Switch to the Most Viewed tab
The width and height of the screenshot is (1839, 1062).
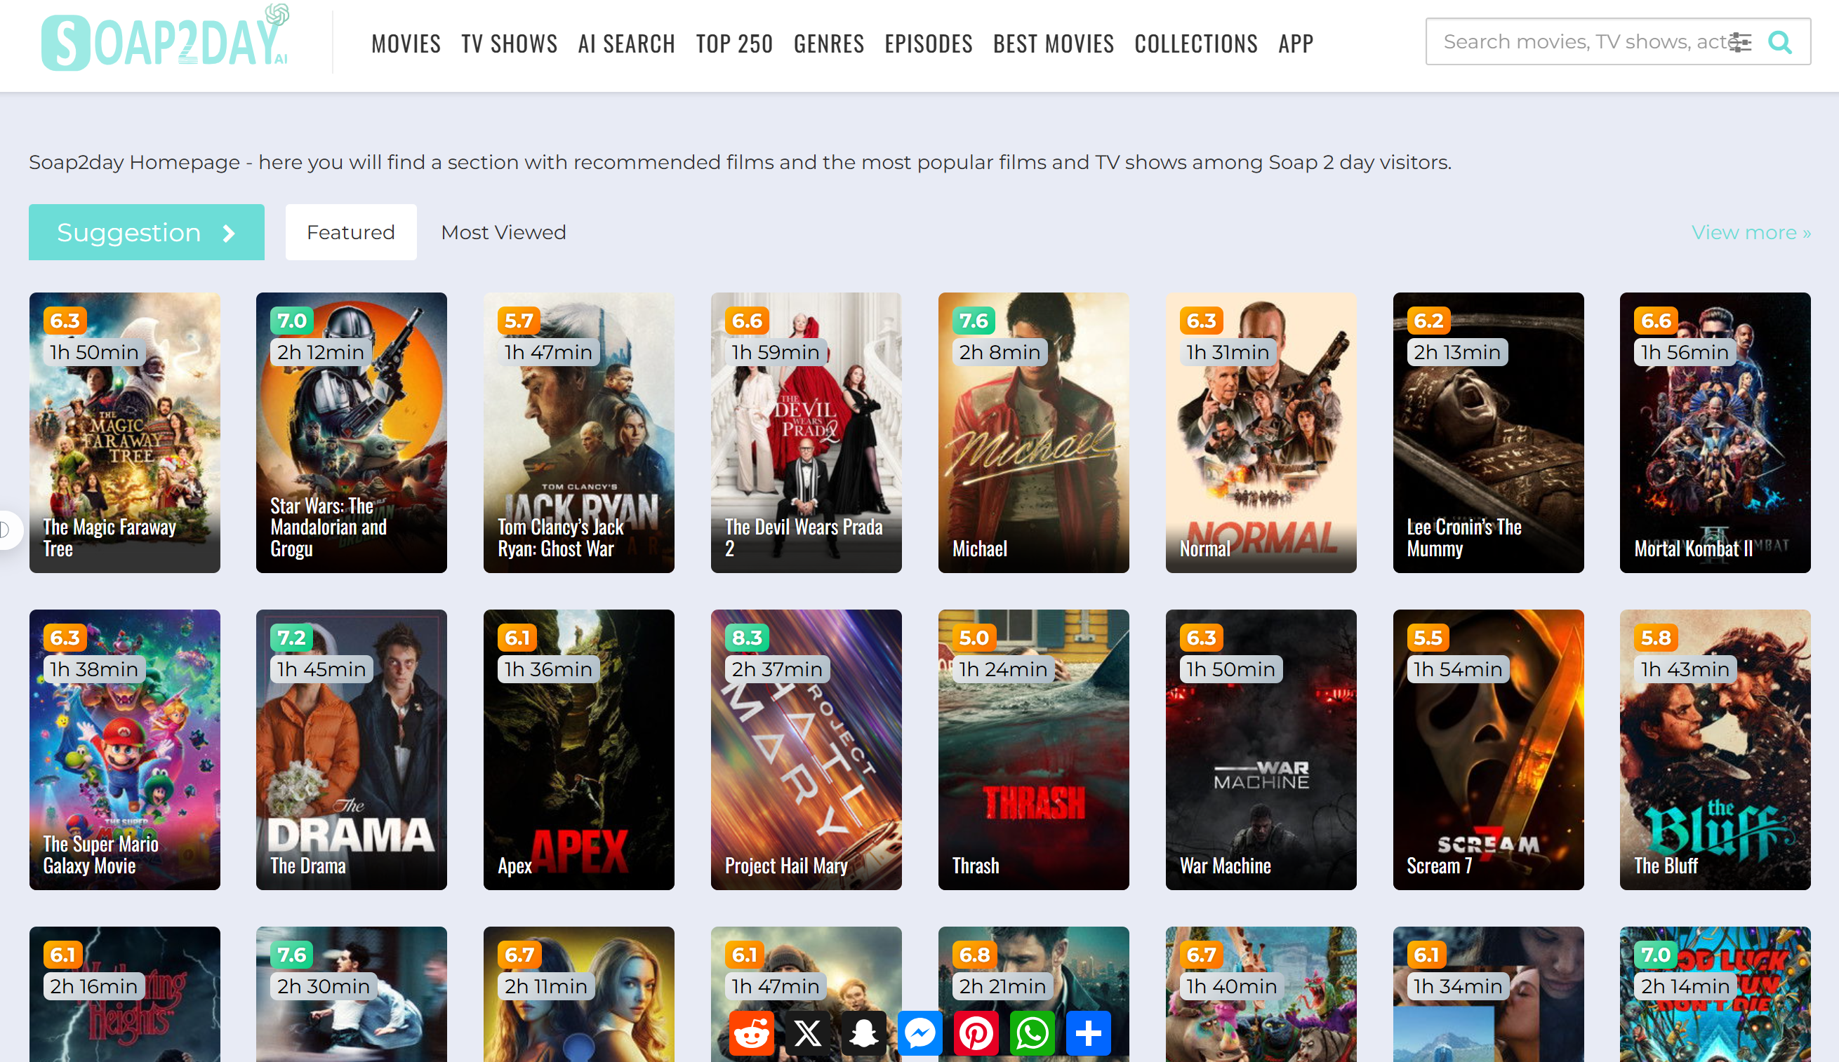(x=503, y=232)
